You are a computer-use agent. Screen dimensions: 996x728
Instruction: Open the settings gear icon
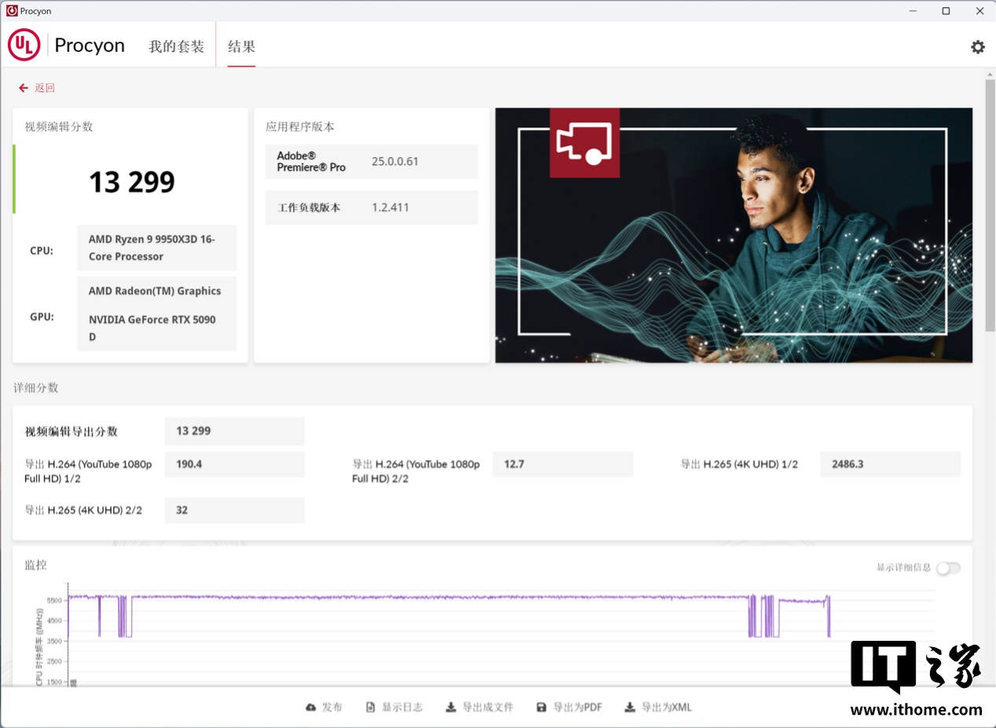click(x=977, y=47)
